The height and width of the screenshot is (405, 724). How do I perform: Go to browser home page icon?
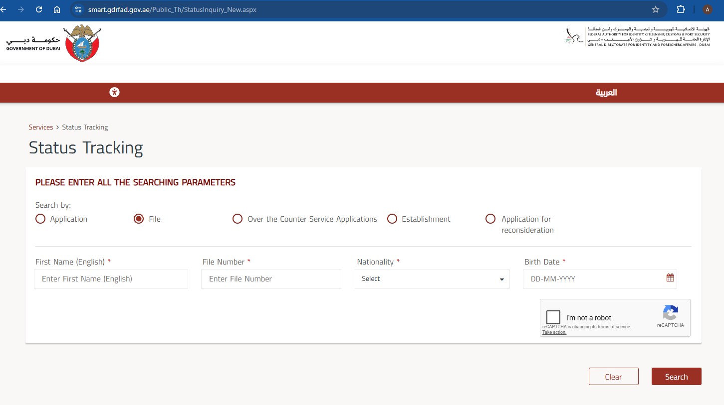(x=57, y=9)
